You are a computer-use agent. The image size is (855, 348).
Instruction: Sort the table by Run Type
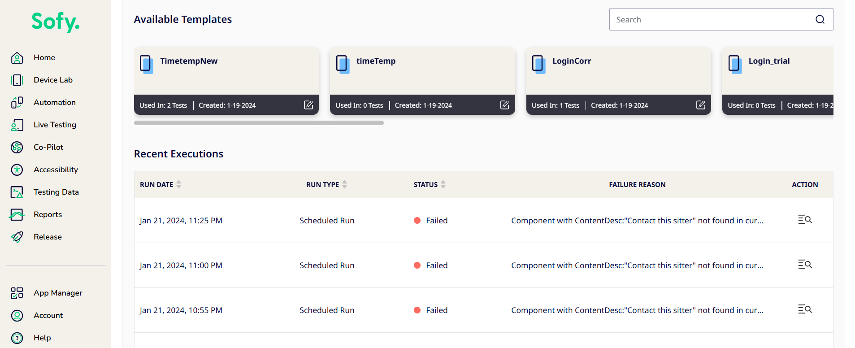coord(344,184)
